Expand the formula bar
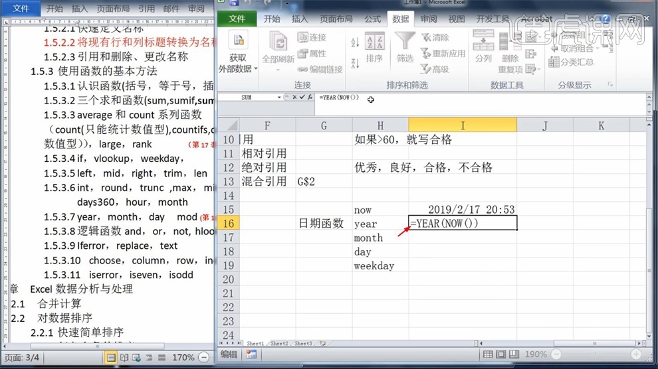Screen dimensions: 658x369 tap(649, 97)
